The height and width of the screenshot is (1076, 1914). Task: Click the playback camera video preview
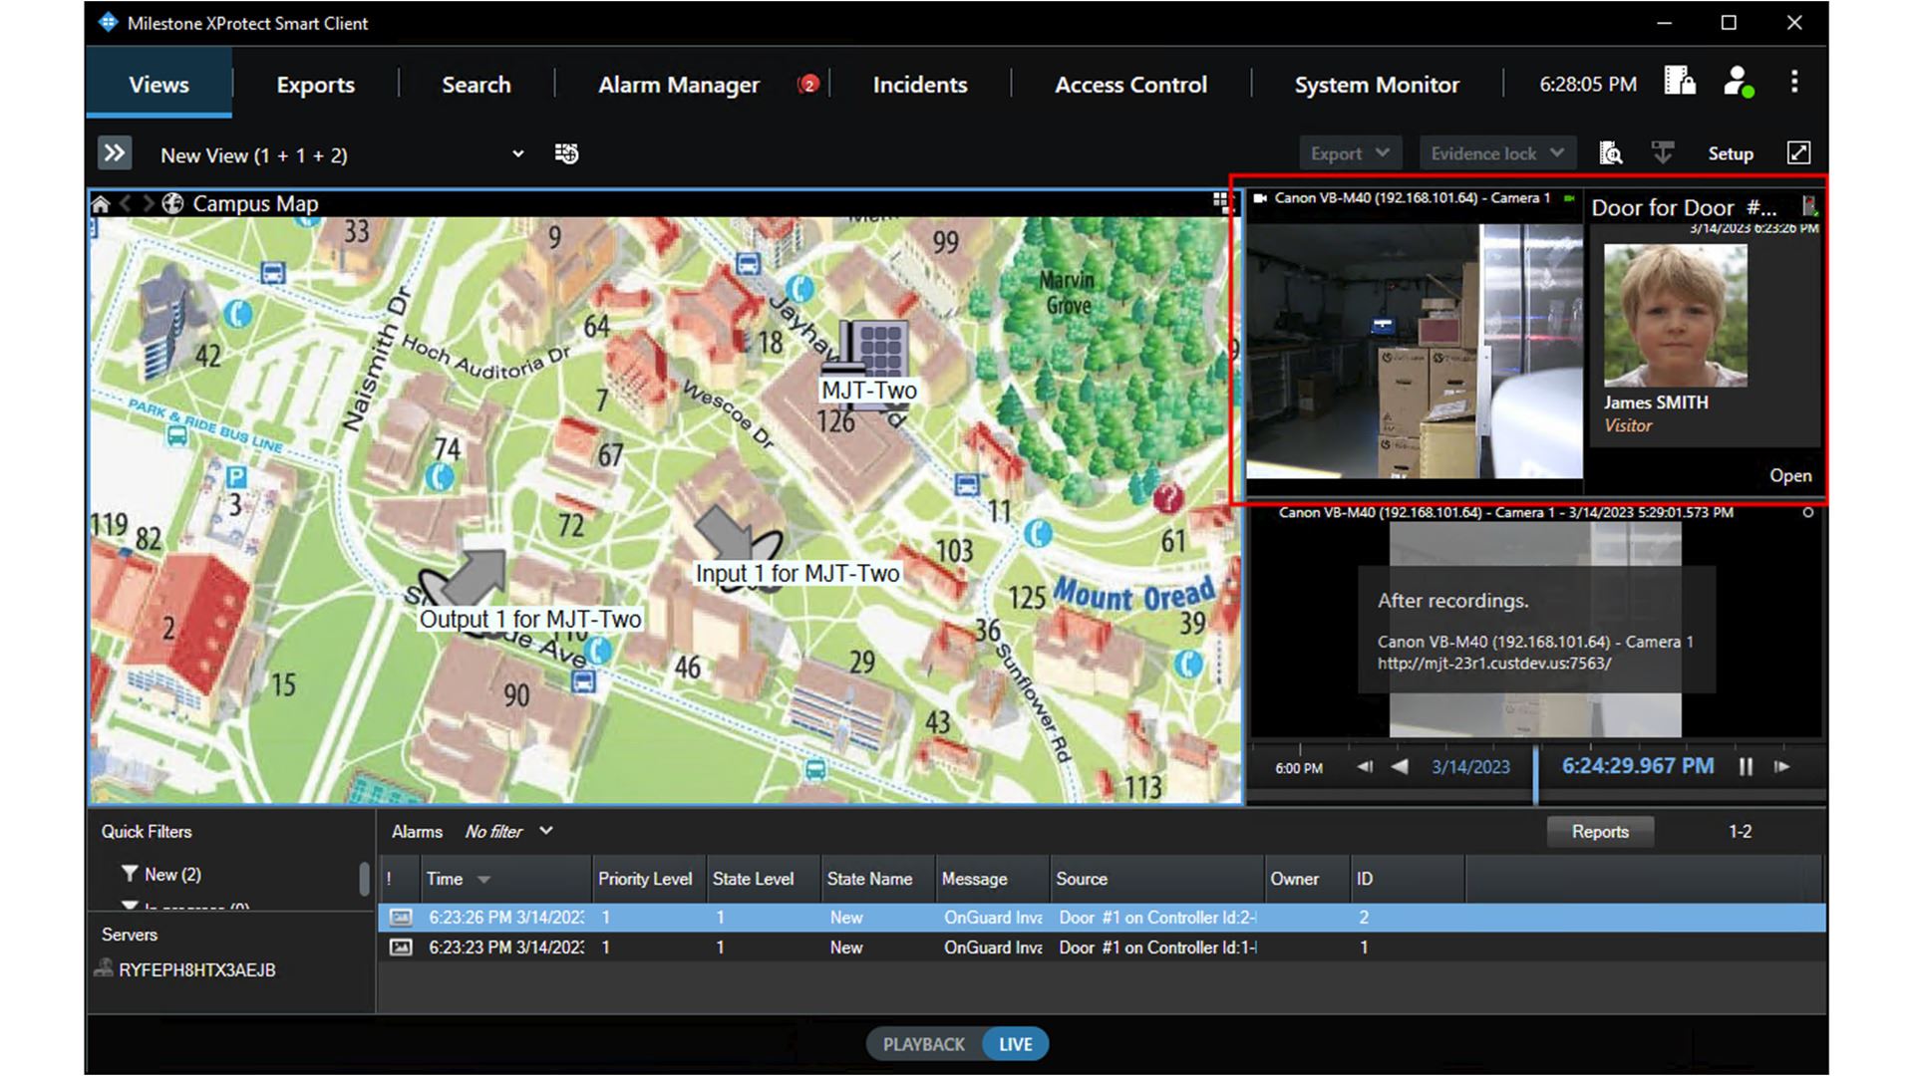tap(1535, 630)
